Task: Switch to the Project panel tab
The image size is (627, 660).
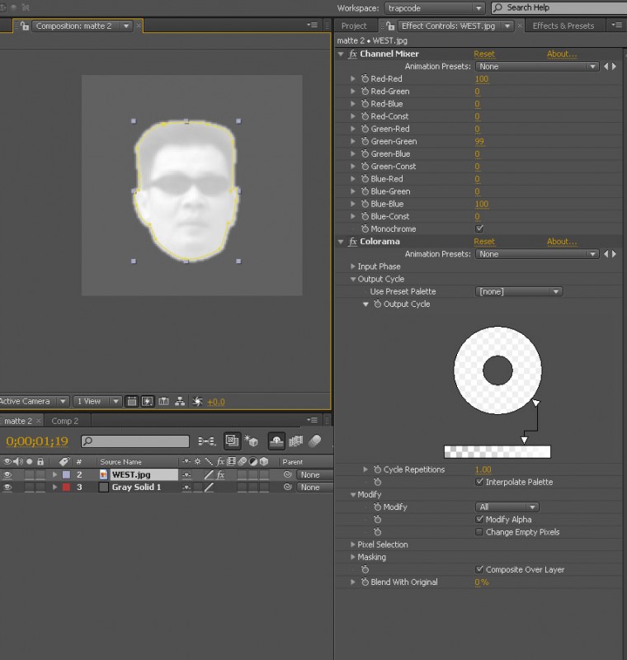Action: pyautogui.click(x=354, y=26)
